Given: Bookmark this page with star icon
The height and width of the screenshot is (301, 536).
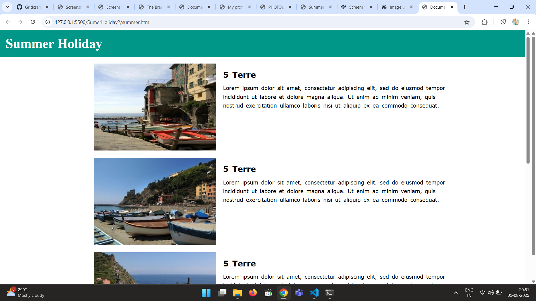Looking at the screenshot, I should coord(467,22).
